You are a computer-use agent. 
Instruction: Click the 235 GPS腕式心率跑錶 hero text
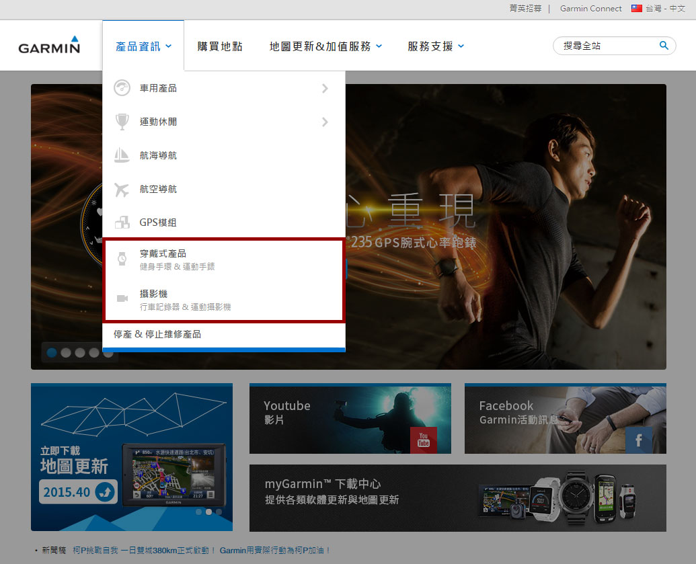coord(414,242)
